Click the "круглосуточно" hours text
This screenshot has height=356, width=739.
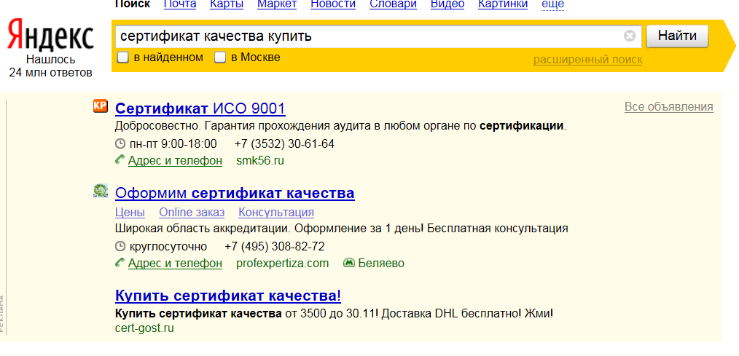pos(168,246)
